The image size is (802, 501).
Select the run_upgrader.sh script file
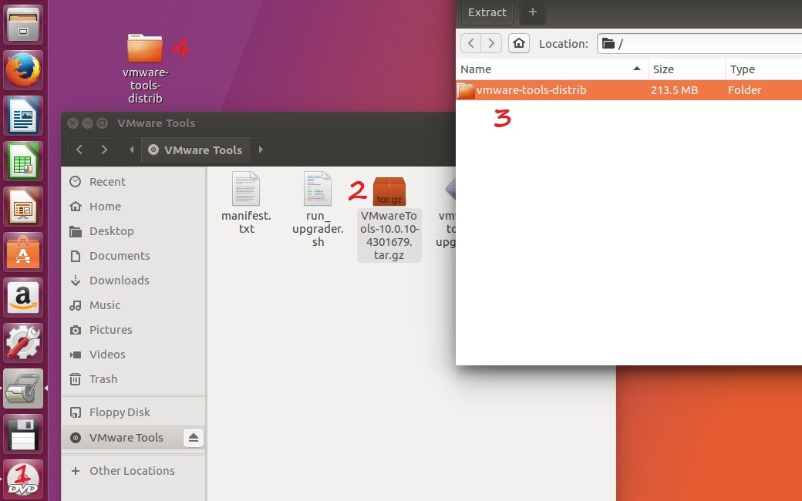click(x=318, y=210)
